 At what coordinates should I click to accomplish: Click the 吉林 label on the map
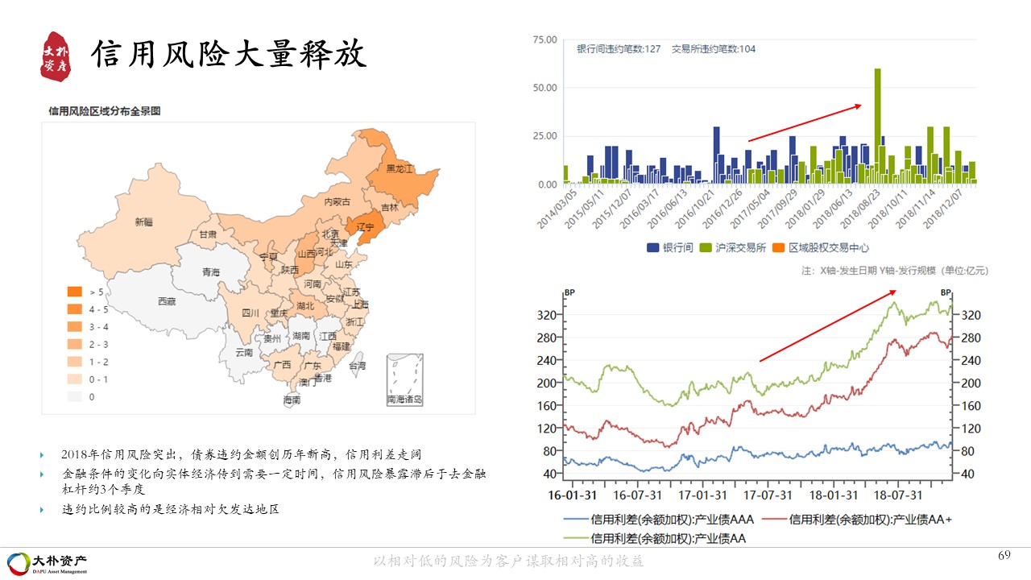[389, 207]
